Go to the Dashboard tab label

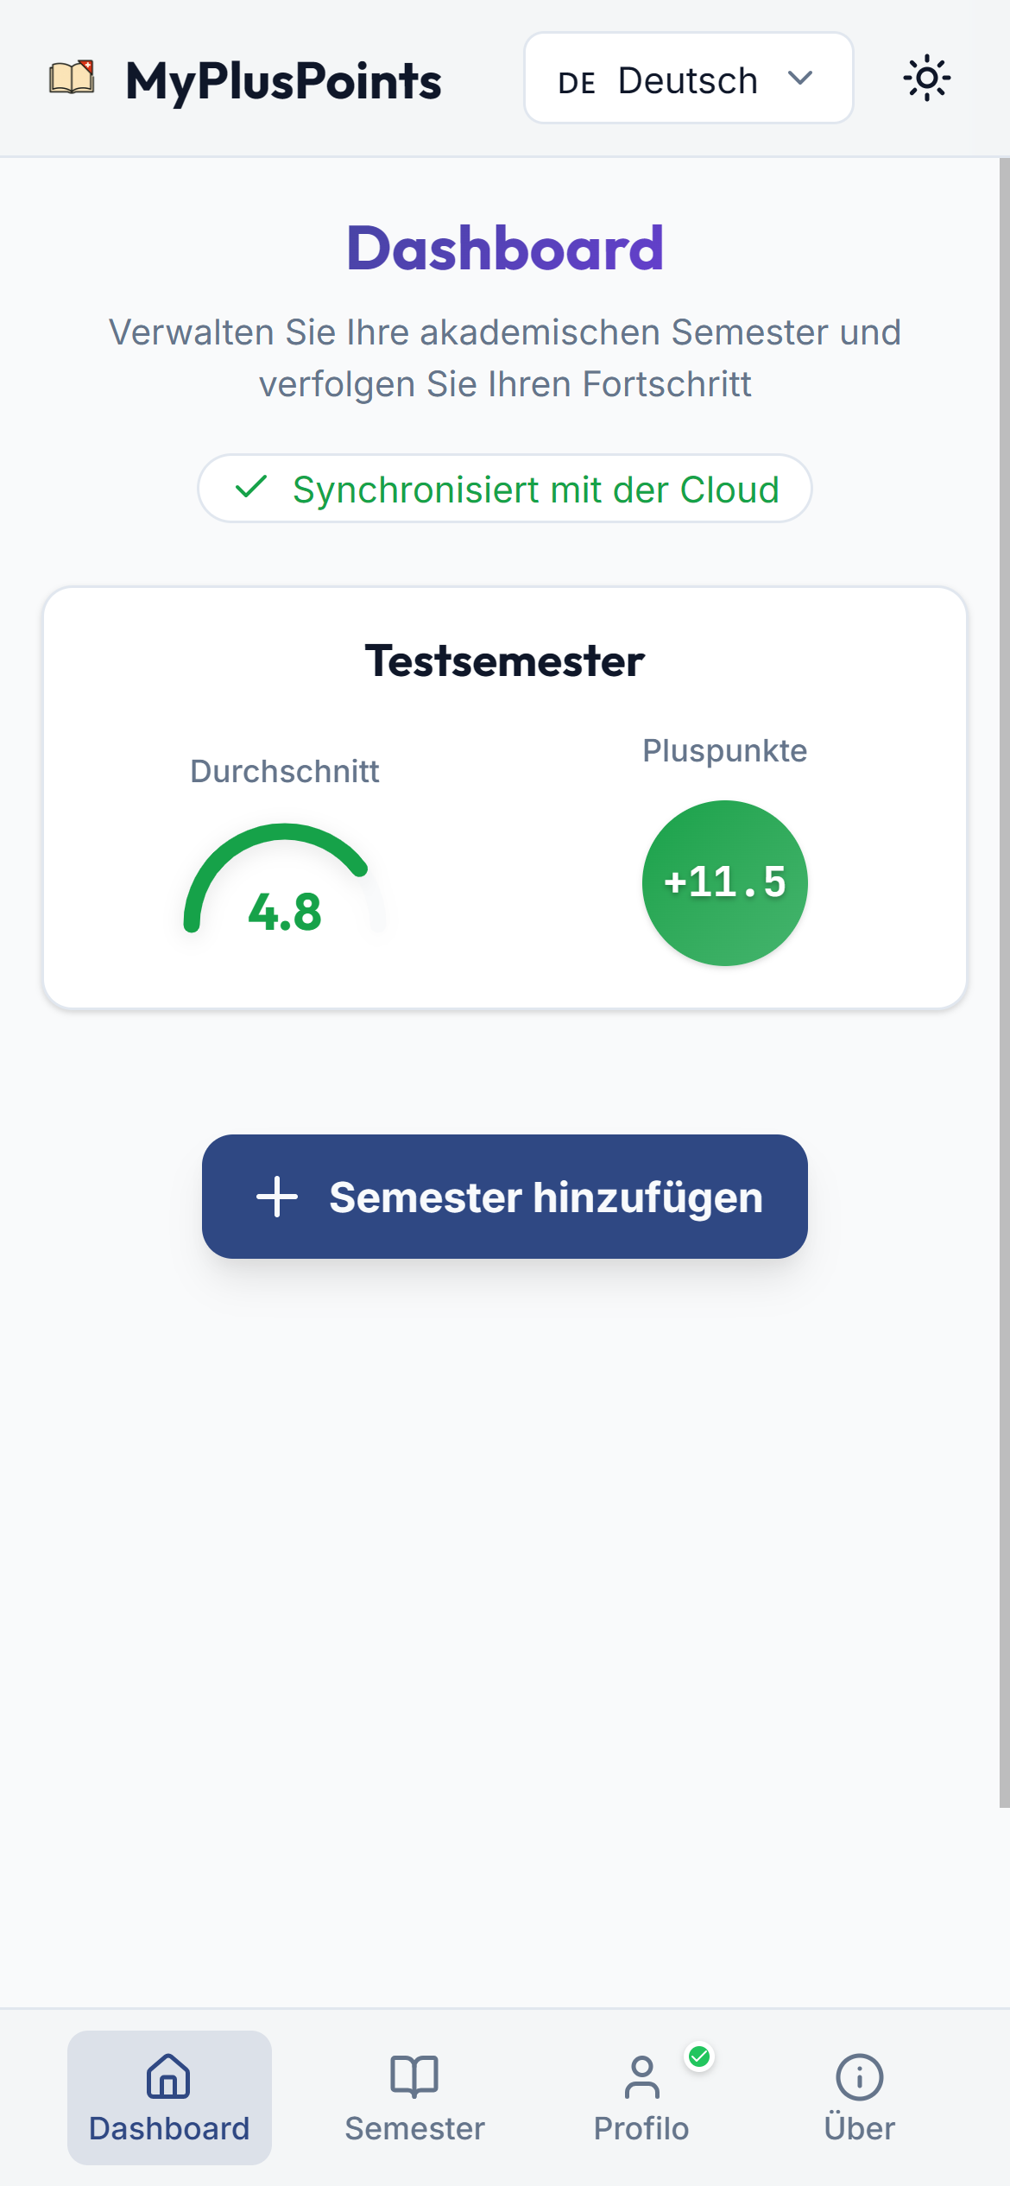[x=169, y=2129]
